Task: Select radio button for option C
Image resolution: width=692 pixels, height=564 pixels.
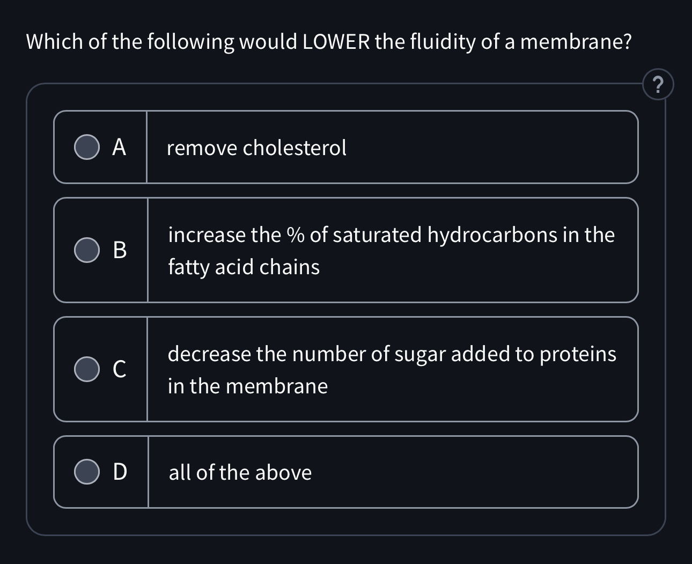Action: coord(87,369)
